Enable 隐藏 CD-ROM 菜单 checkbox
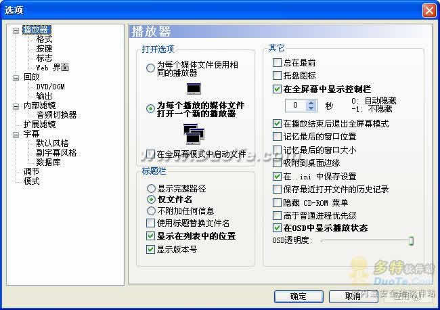The image size is (440, 310). (277, 202)
